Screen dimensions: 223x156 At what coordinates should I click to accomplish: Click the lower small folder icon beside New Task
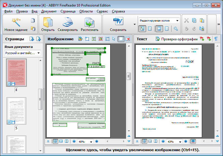(33, 29)
